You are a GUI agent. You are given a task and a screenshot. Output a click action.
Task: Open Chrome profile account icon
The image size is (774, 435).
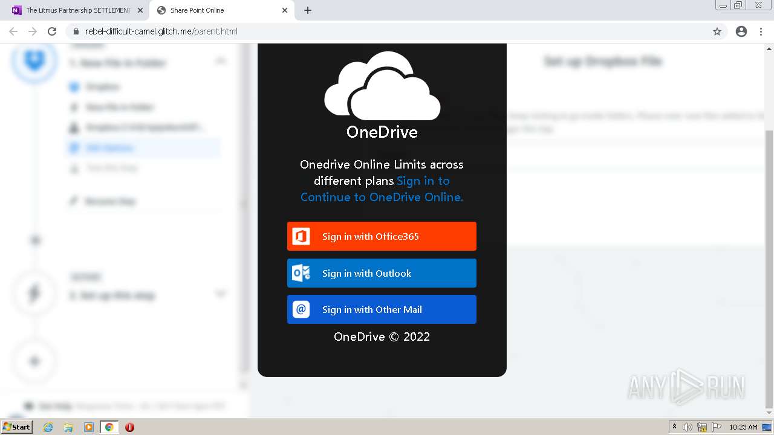tap(741, 31)
